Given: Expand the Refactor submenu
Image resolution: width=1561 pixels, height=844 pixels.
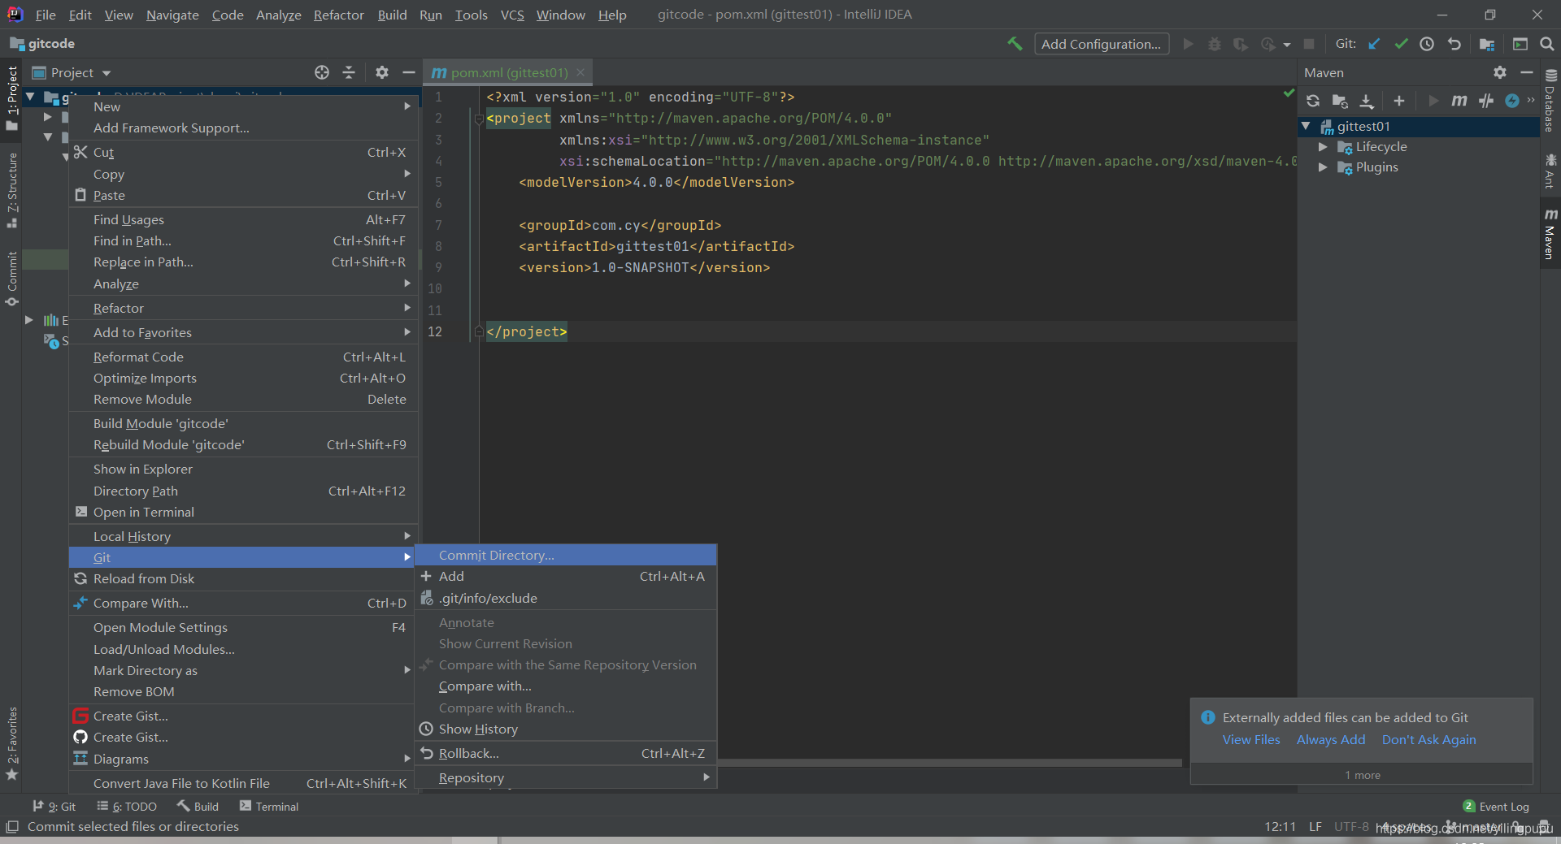Looking at the screenshot, I should [243, 308].
